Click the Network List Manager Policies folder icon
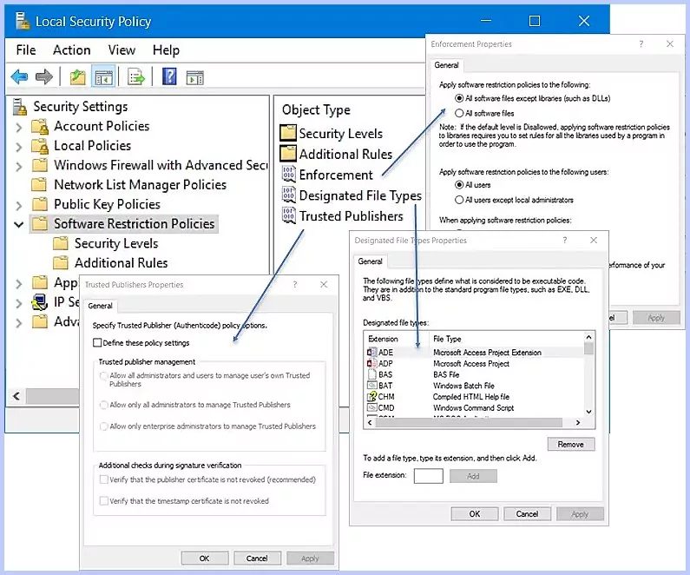Viewport: 690px width, 575px height. [39, 184]
